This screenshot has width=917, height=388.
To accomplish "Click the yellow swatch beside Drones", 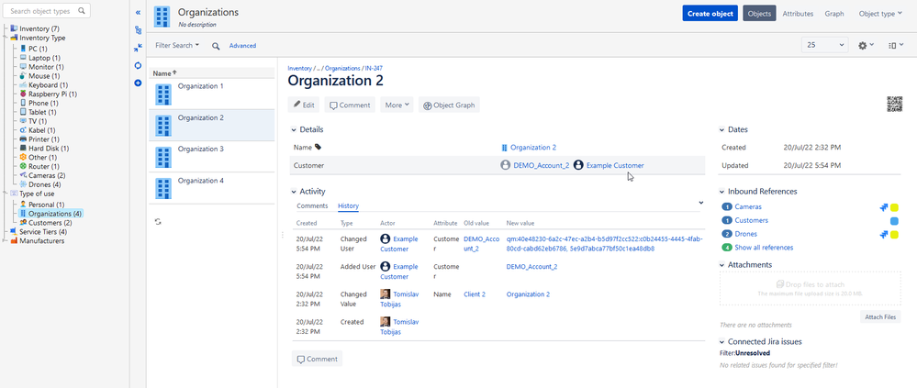I will pyautogui.click(x=894, y=234).
